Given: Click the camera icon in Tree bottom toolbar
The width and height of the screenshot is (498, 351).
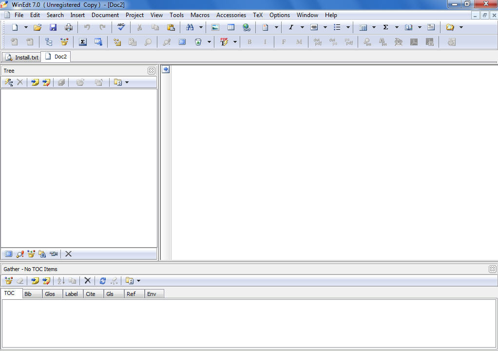Looking at the screenshot, I should pos(54,254).
